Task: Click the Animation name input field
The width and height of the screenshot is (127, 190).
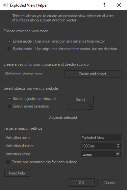Action: tap(101, 138)
